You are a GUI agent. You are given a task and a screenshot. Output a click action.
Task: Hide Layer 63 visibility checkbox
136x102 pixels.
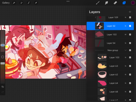pyautogui.click(x=130, y=66)
